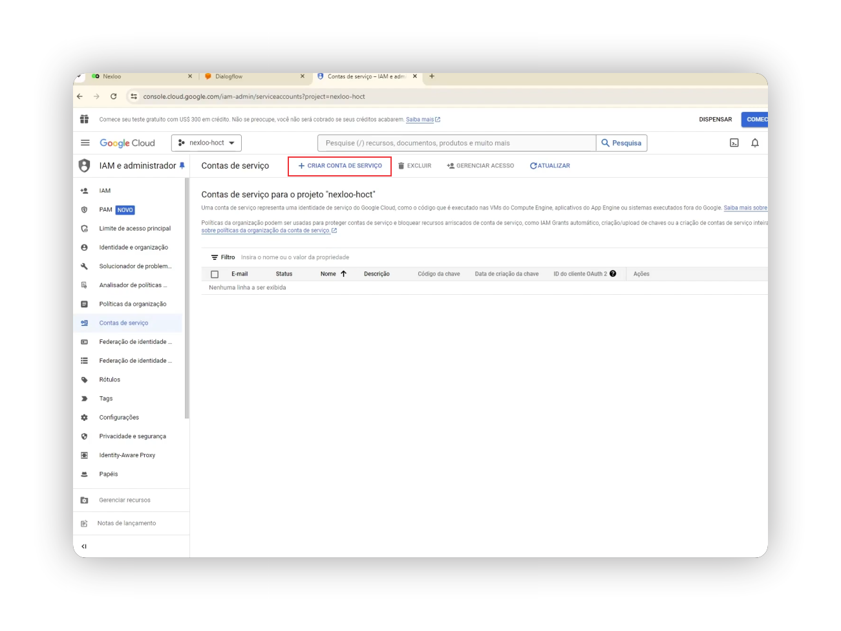Click the Pesquise recursos search field
The height and width of the screenshot is (631, 841).
tap(456, 143)
